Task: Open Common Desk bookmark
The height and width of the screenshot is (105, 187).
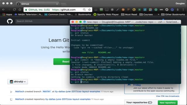Action: [x=58, y=14]
